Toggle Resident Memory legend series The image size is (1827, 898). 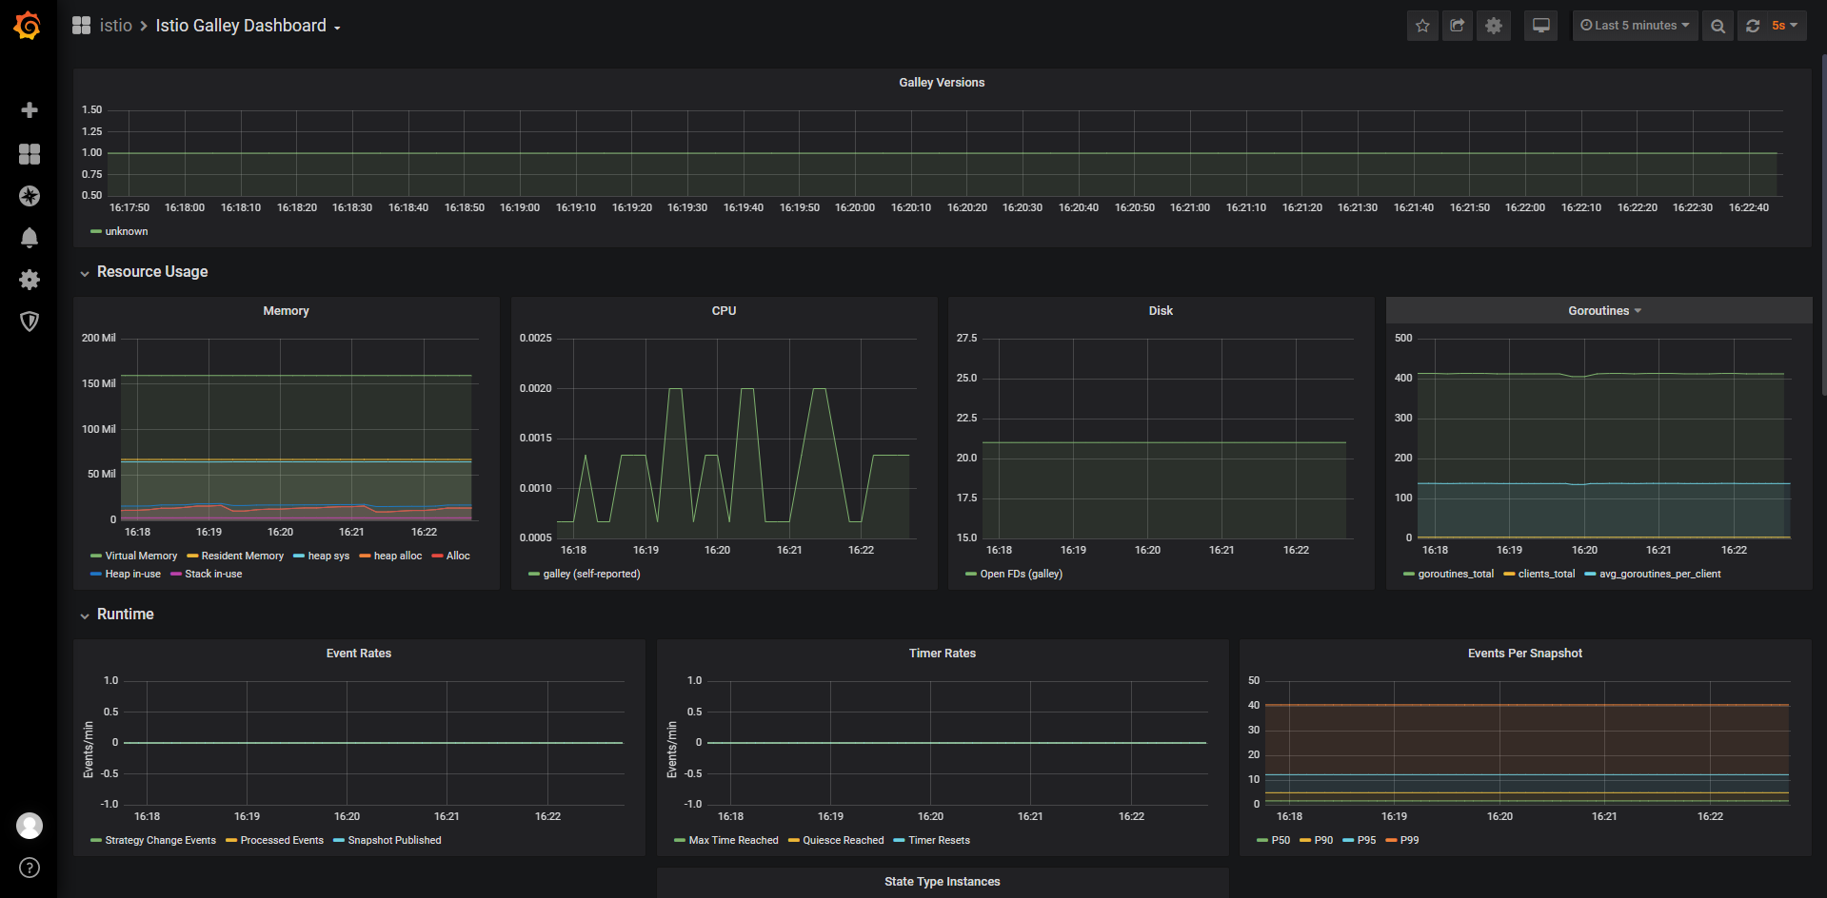coord(243,556)
